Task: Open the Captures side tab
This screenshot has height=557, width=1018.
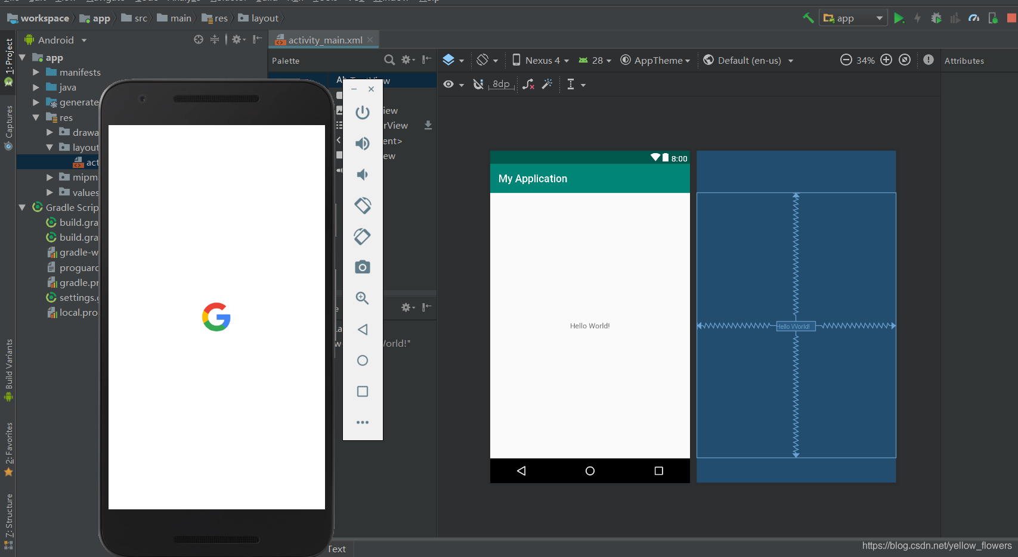Action: click(8, 127)
